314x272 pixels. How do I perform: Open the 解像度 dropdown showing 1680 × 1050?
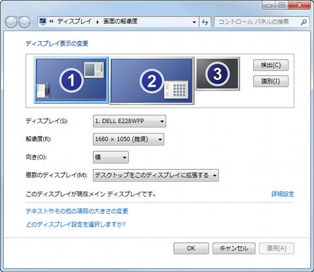pyautogui.click(x=128, y=139)
